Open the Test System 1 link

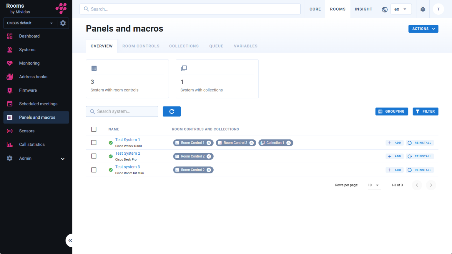coord(127,140)
